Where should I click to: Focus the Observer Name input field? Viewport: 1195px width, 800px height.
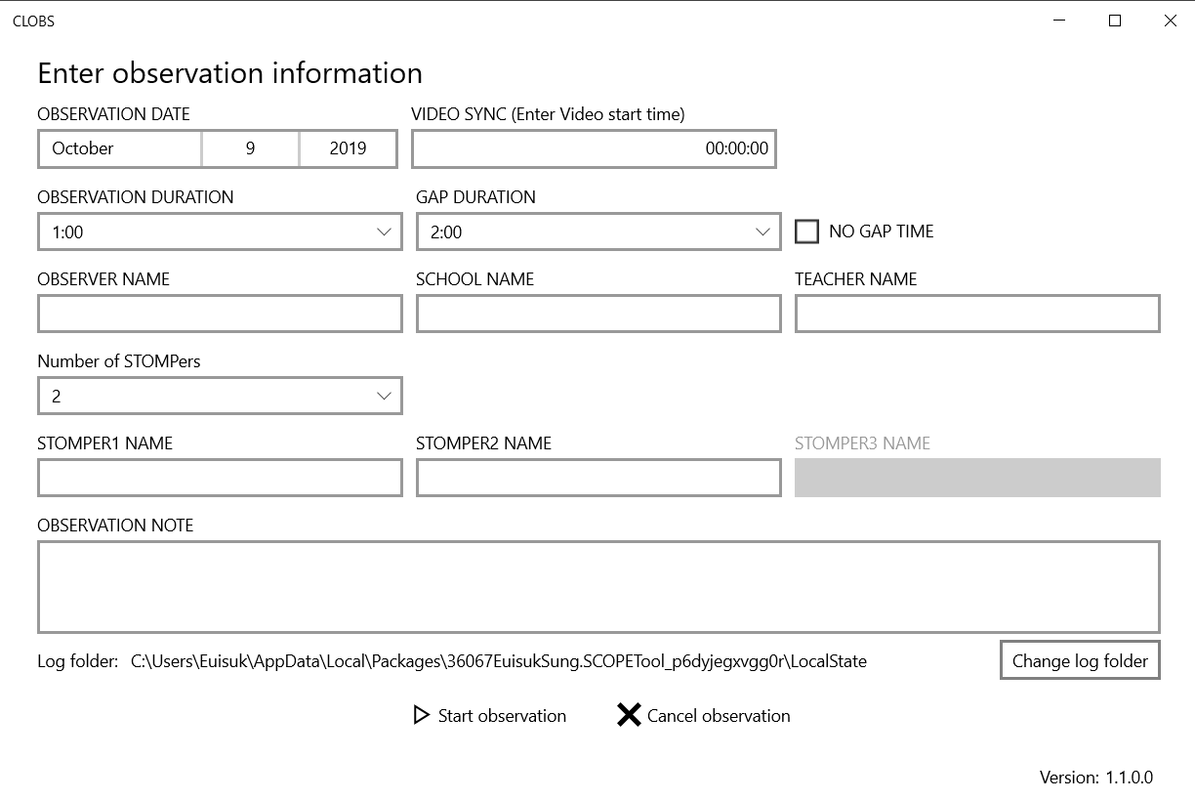tap(220, 314)
